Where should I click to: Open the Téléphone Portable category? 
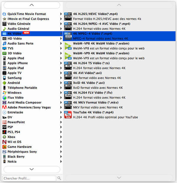click(22, 88)
